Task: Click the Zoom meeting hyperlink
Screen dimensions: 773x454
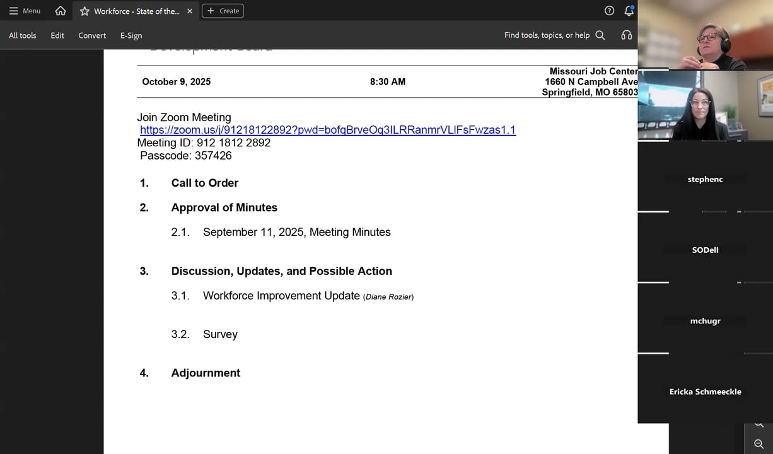Action: pyautogui.click(x=327, y=130)
